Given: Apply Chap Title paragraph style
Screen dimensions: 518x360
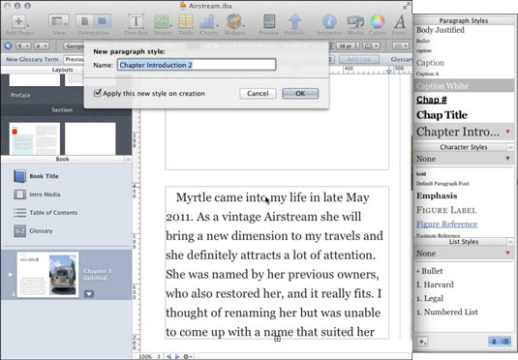Looking at the screenshot, I should pos(442,115).
